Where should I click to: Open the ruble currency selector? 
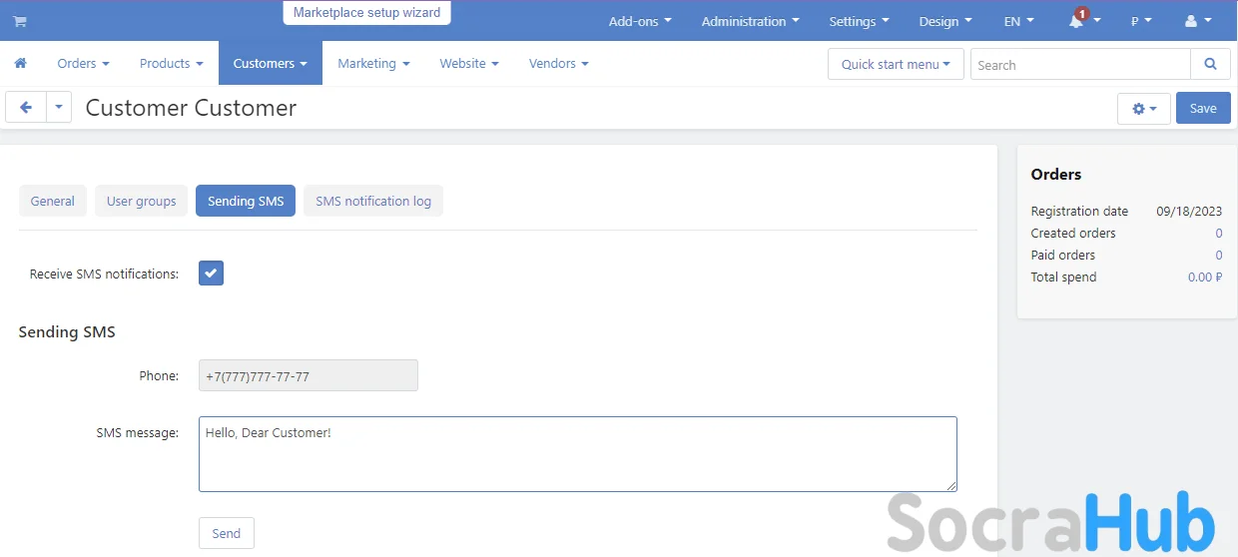[x=1140, y=21]
